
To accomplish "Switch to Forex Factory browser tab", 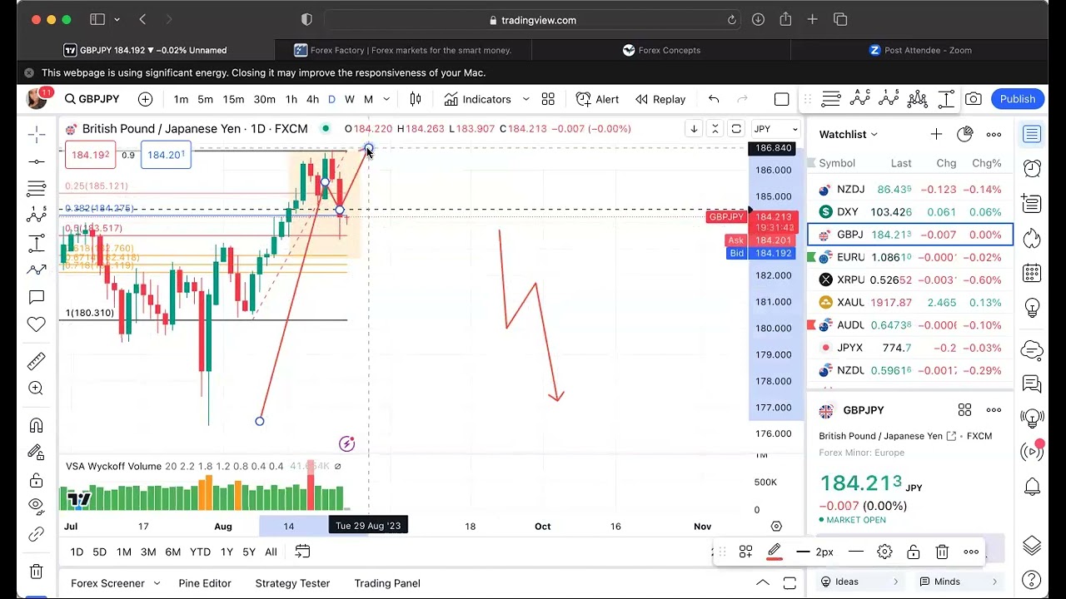I will pos(403,50).
